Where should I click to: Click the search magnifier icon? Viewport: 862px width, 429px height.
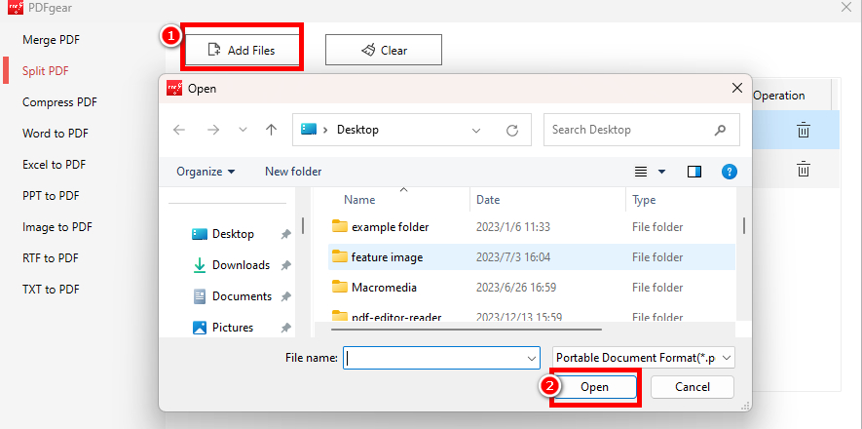click(720, 131)
